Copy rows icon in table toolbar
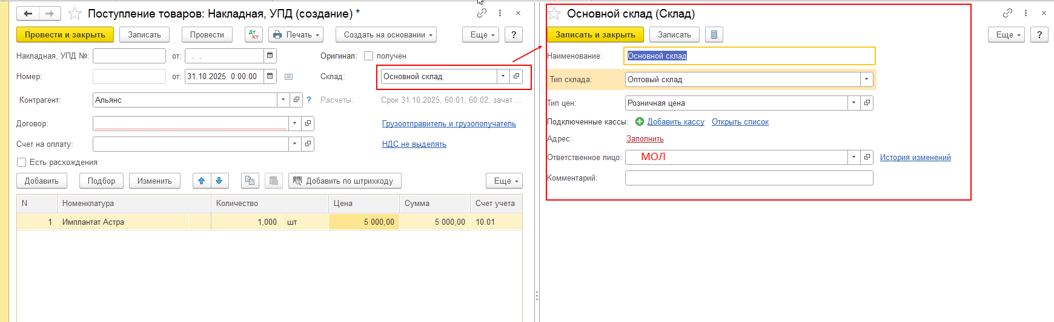This screenshot has height=322, width=1054. [250, 181]
